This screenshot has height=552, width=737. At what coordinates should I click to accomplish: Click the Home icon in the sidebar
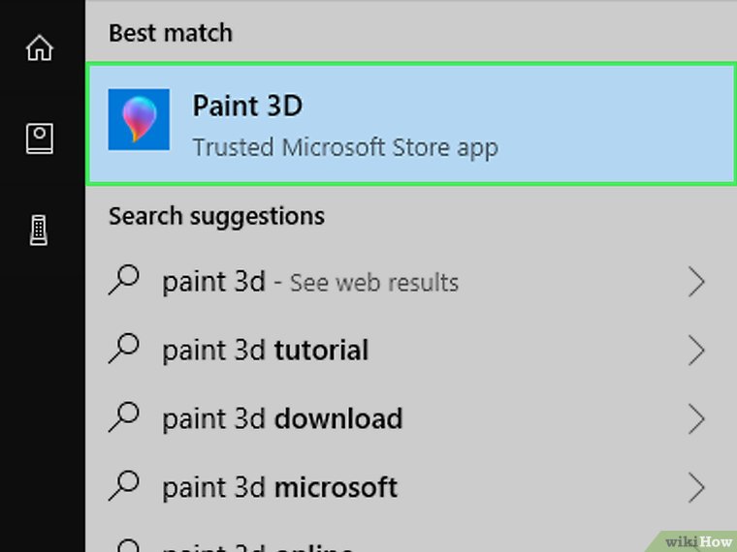(40, 48)
